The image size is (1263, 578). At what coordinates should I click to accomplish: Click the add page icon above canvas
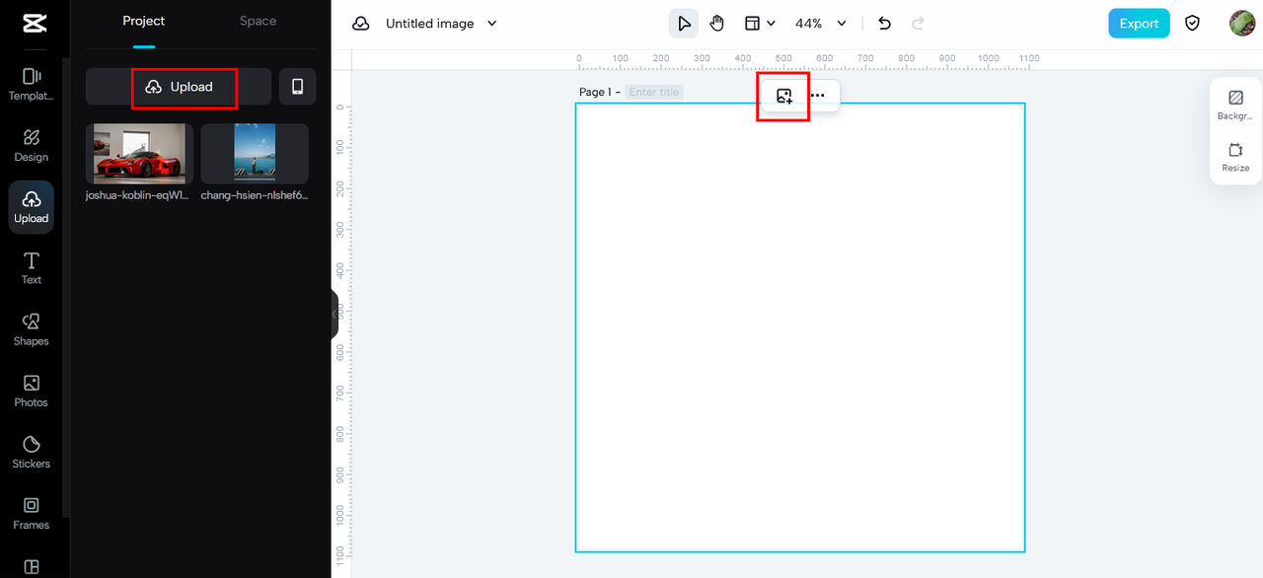784,96
